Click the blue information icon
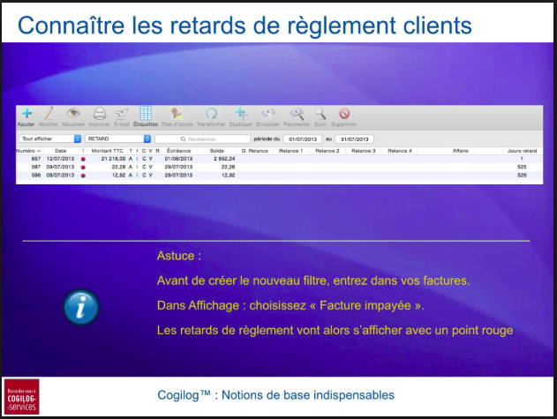 point(81,306)
